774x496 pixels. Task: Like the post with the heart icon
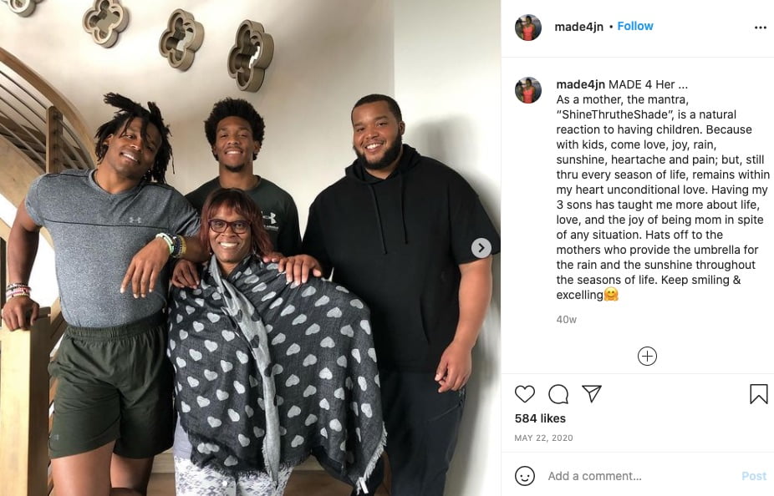pos(525,394)
